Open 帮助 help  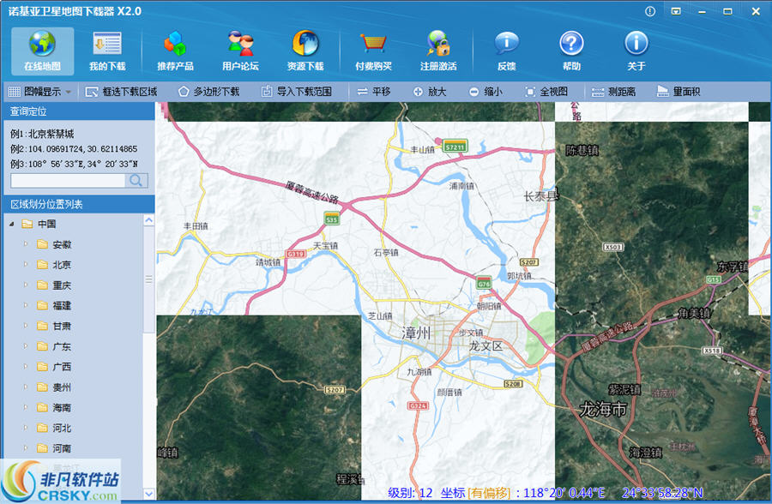(571, 51)
